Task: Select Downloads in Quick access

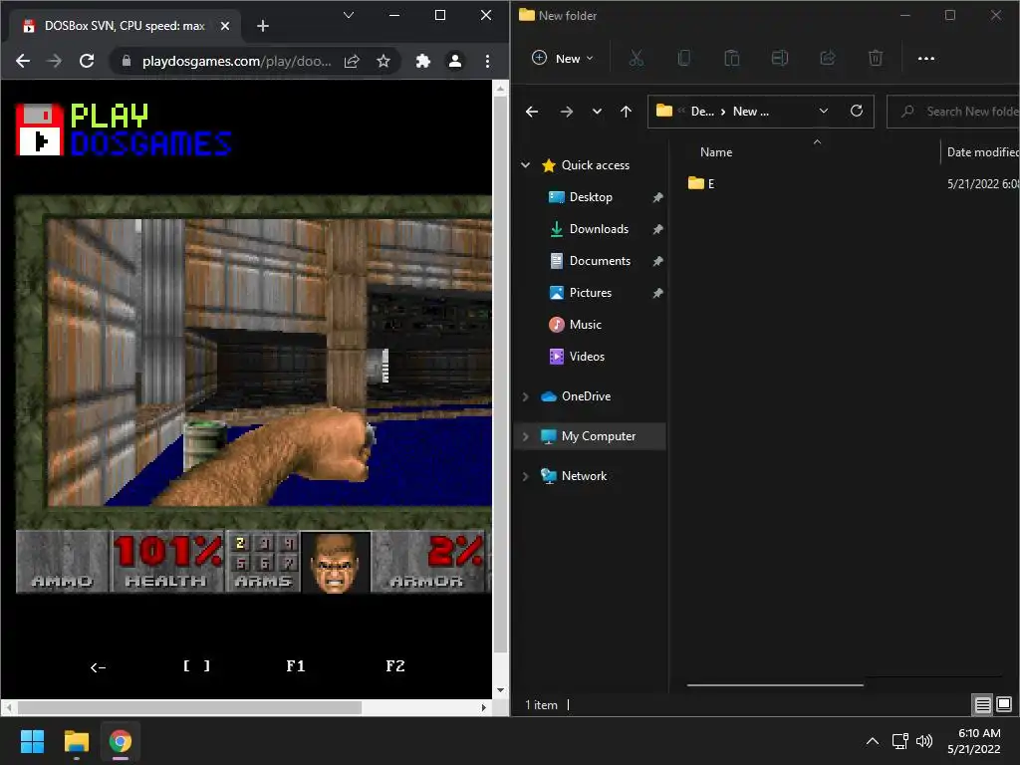Action: tap(599, 229)
